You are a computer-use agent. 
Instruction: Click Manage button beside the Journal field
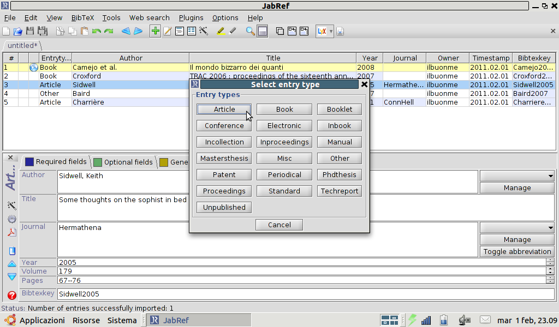(x=517, y=240)
